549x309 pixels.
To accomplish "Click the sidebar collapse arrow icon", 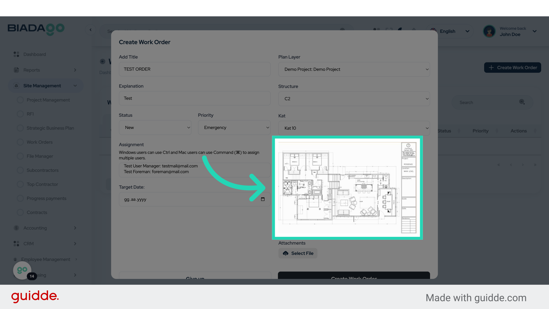I will click(x=91, y=30).
